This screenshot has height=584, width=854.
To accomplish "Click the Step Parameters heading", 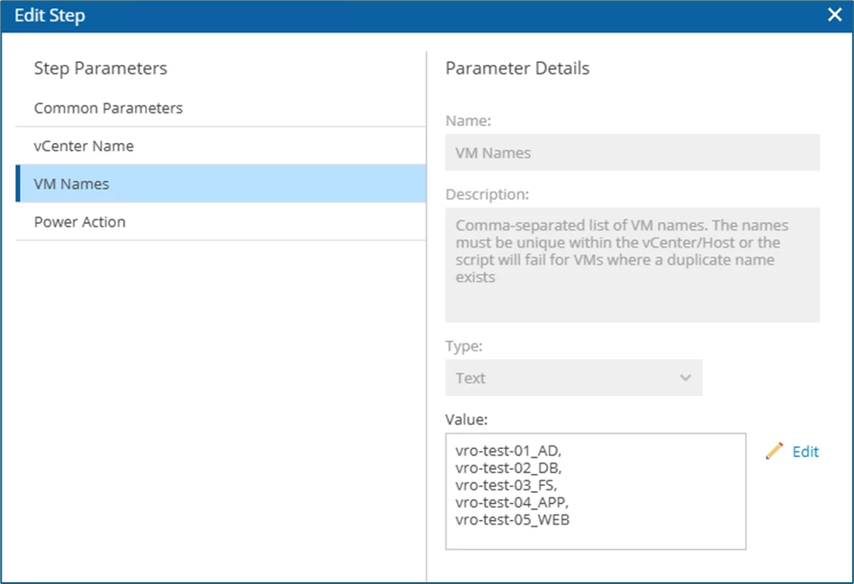I will [x=101, y=68].
